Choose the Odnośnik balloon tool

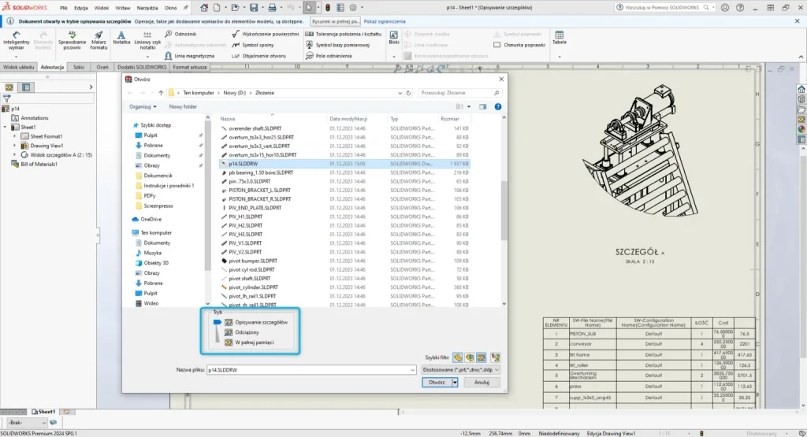(180, 34)
